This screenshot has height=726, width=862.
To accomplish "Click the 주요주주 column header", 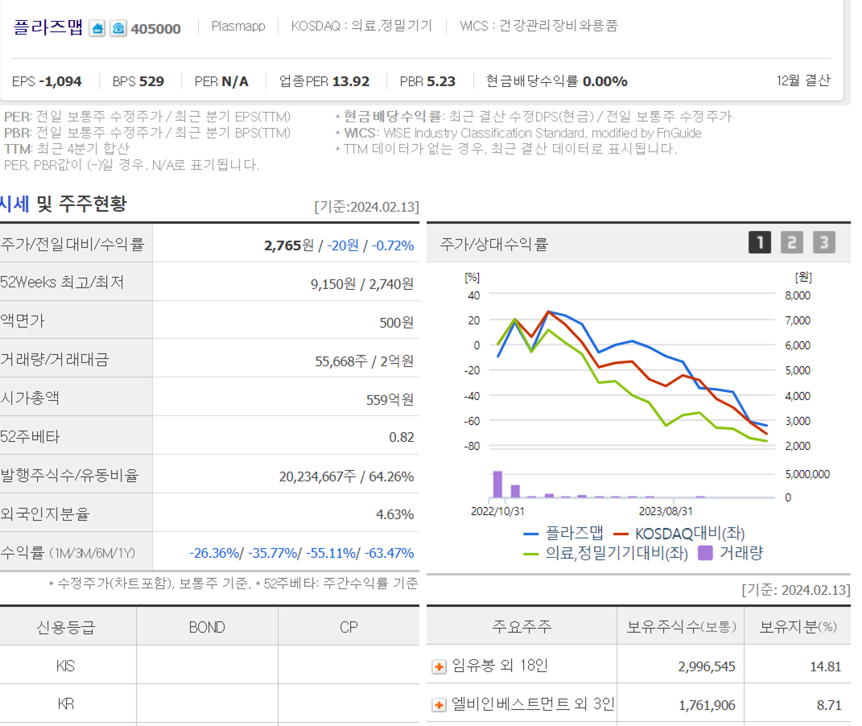I will [522, 626].
